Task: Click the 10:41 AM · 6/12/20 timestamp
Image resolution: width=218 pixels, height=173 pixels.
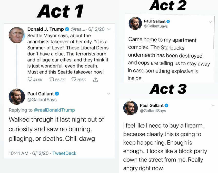Action: 28,153
